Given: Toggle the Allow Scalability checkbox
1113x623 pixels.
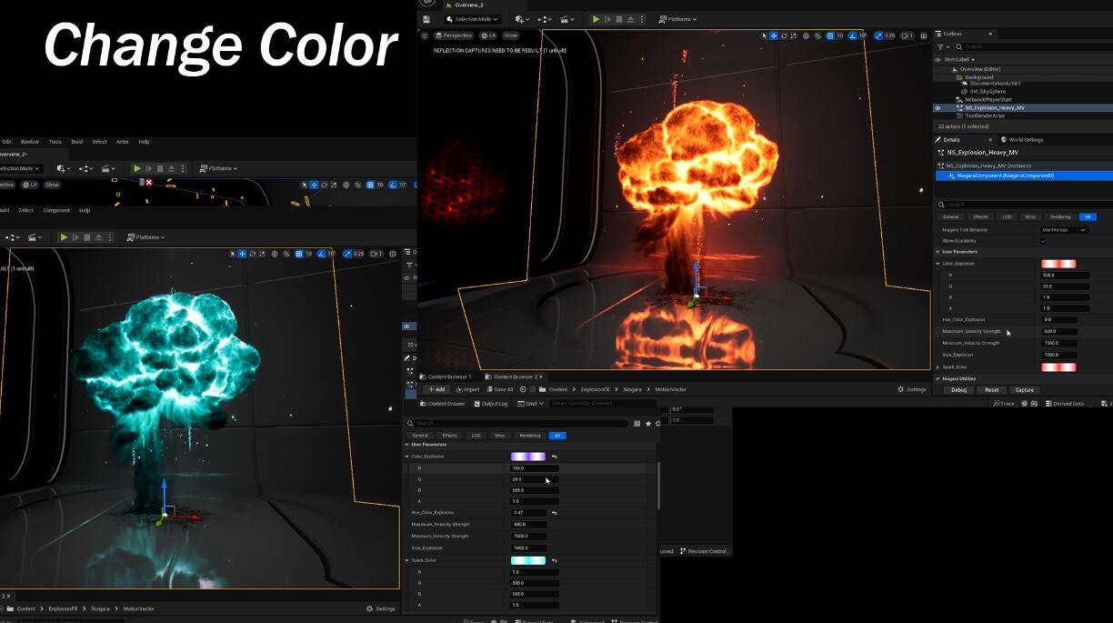Looking at the screenshot, I should (1043, 241).
